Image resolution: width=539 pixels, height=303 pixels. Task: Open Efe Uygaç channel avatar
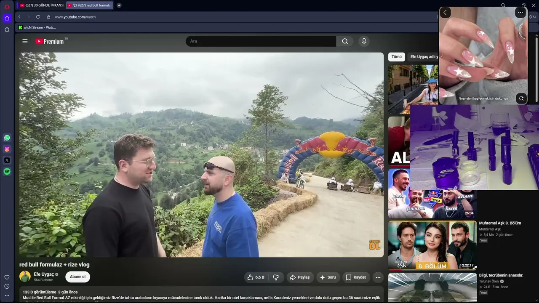coord(25,276)
